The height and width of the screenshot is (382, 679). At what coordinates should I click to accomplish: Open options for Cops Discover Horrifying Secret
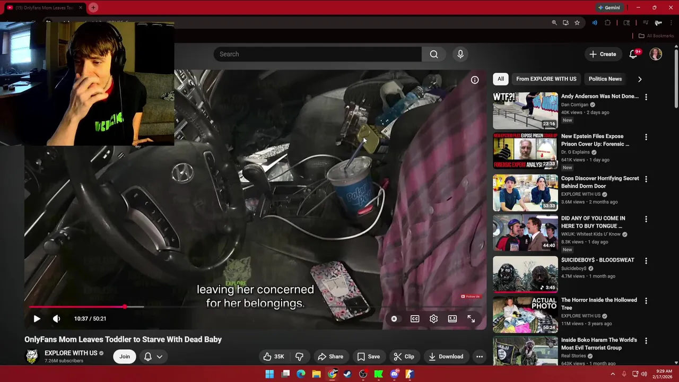click(646, 179)
